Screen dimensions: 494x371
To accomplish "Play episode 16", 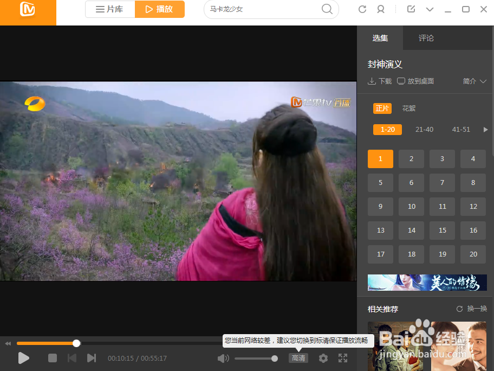I will [x=473, y=231].
